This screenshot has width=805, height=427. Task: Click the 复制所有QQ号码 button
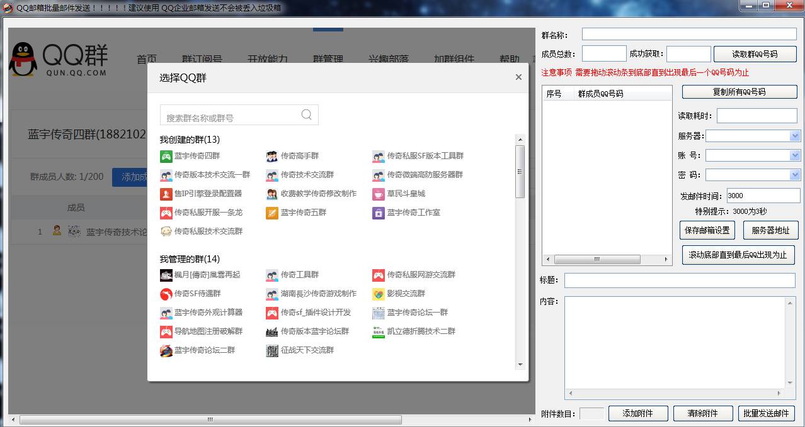click(739, 92)
